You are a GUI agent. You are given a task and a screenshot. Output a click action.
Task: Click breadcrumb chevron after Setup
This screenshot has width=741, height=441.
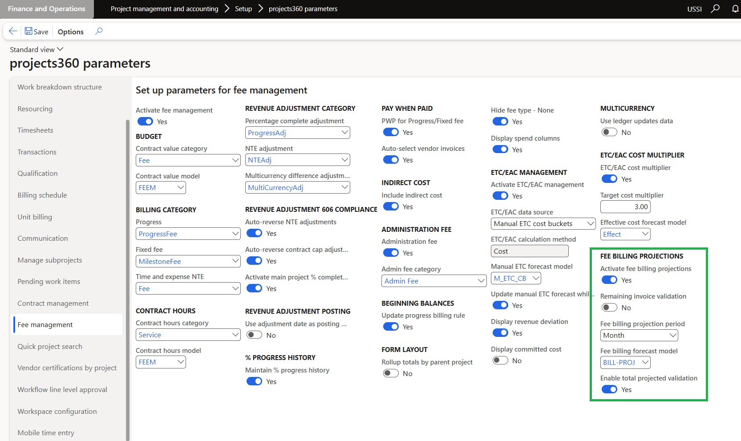click(260, 9)
